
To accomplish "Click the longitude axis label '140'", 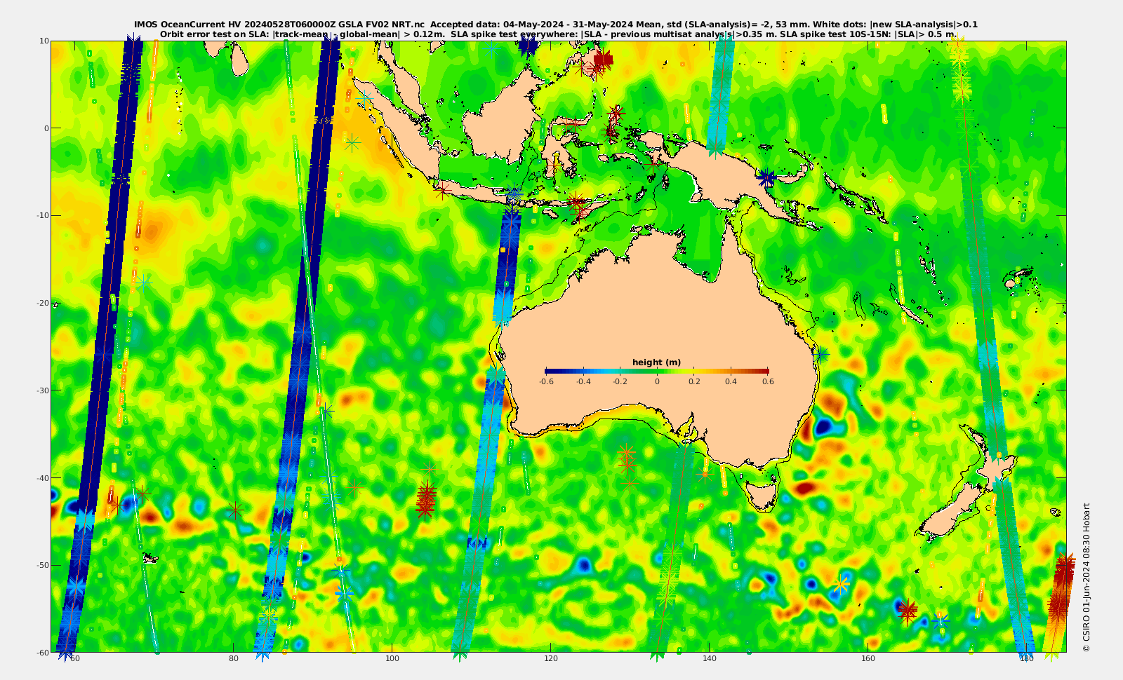I will click(x=710, y=658).
